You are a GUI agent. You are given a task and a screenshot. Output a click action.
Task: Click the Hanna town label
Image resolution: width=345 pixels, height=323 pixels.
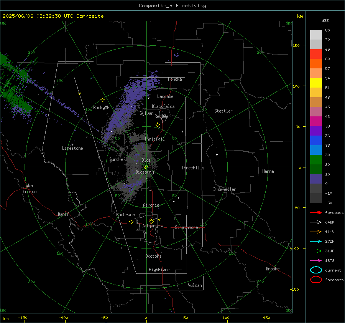pyautogui.click(x=268, y=171)
